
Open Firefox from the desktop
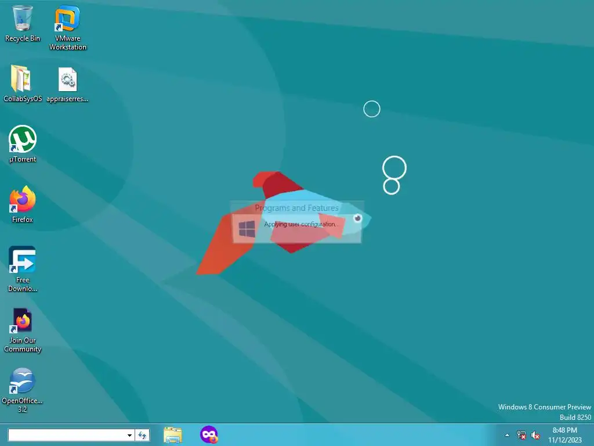point(23,204)
